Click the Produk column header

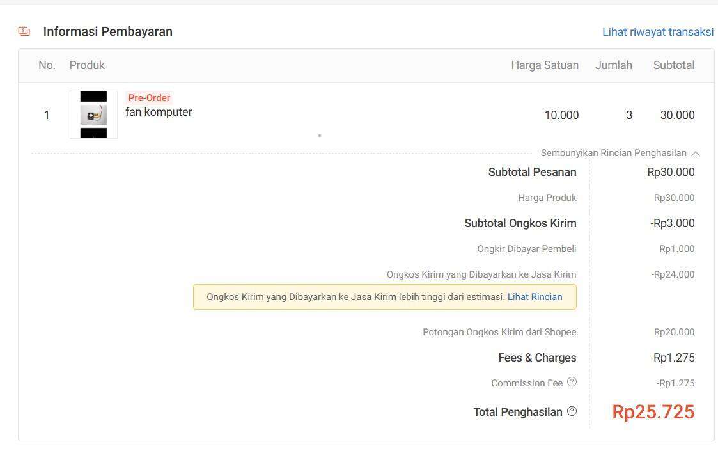tap(87, 65)
